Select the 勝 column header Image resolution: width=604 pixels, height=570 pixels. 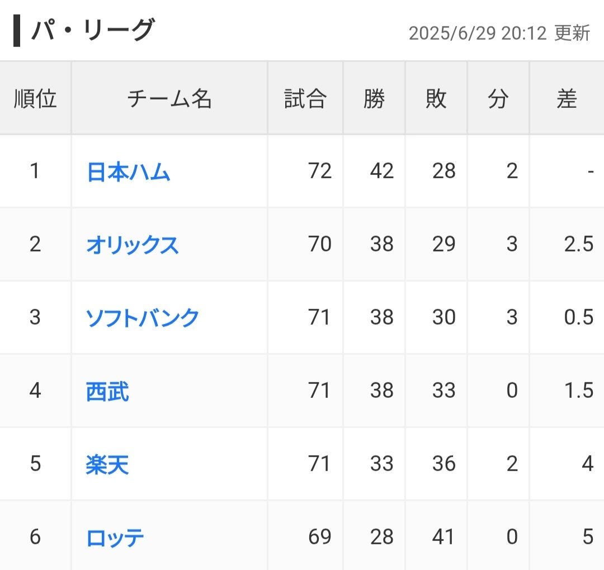(374, 98)
